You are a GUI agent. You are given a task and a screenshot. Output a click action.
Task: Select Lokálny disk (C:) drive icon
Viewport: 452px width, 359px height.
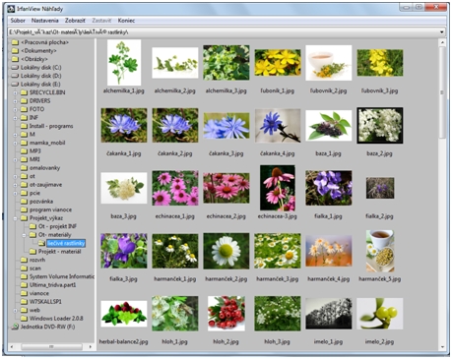(15, 67)
